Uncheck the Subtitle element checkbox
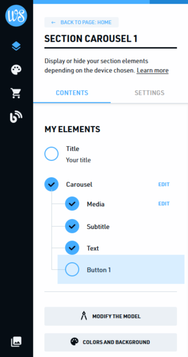Viewport: 188px width, 357px height. 72,226
